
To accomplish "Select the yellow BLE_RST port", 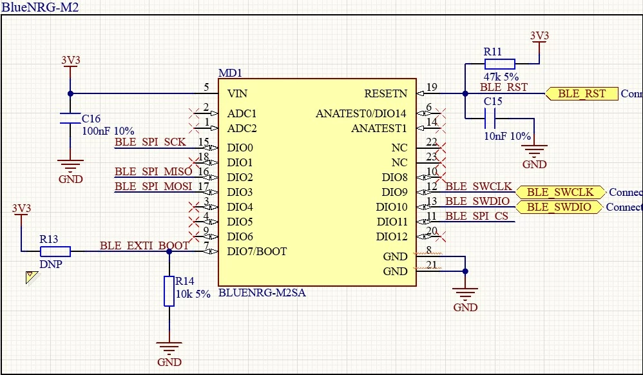I will tap(582, 93).
